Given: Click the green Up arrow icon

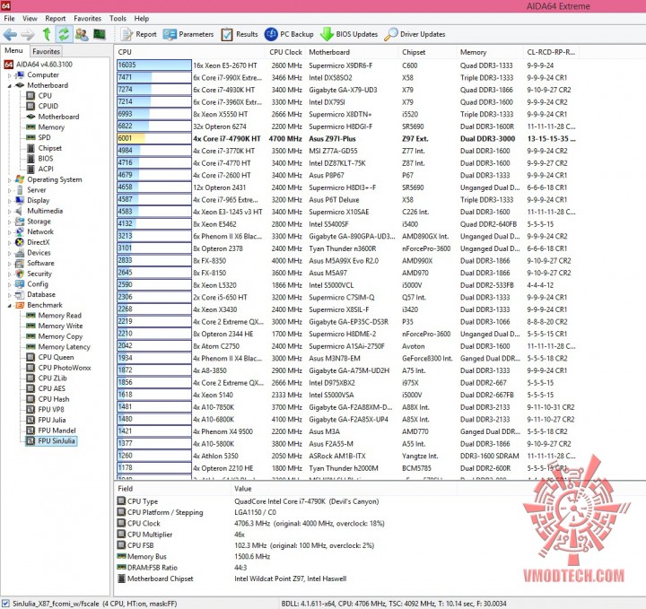Looking at the screenshot, I should pyautogui.click(x=47, y=34).
